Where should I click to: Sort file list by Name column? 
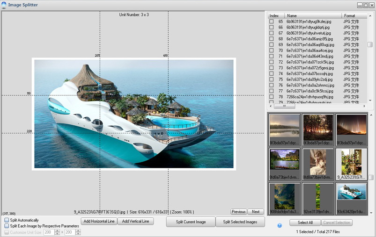pyautogui.click(x=313, y=15)
